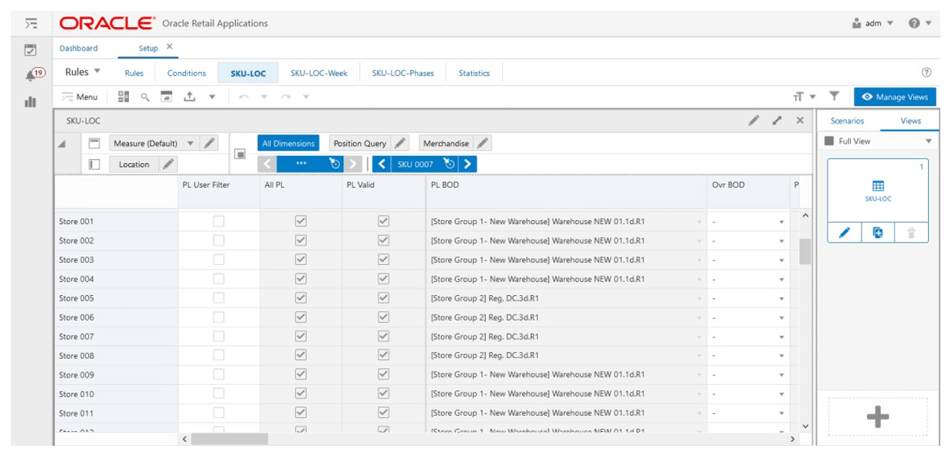Open the Full View dropdown
This screenshot has height=452, width=948.
pyautogui.click(x=878, y=141)
